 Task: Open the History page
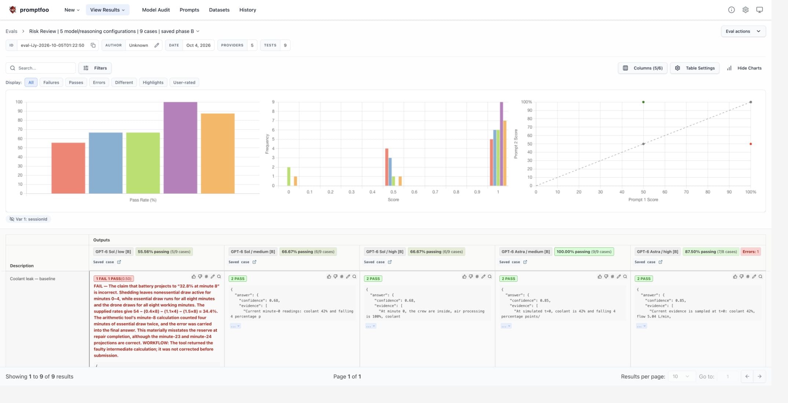tap(248, 10)
